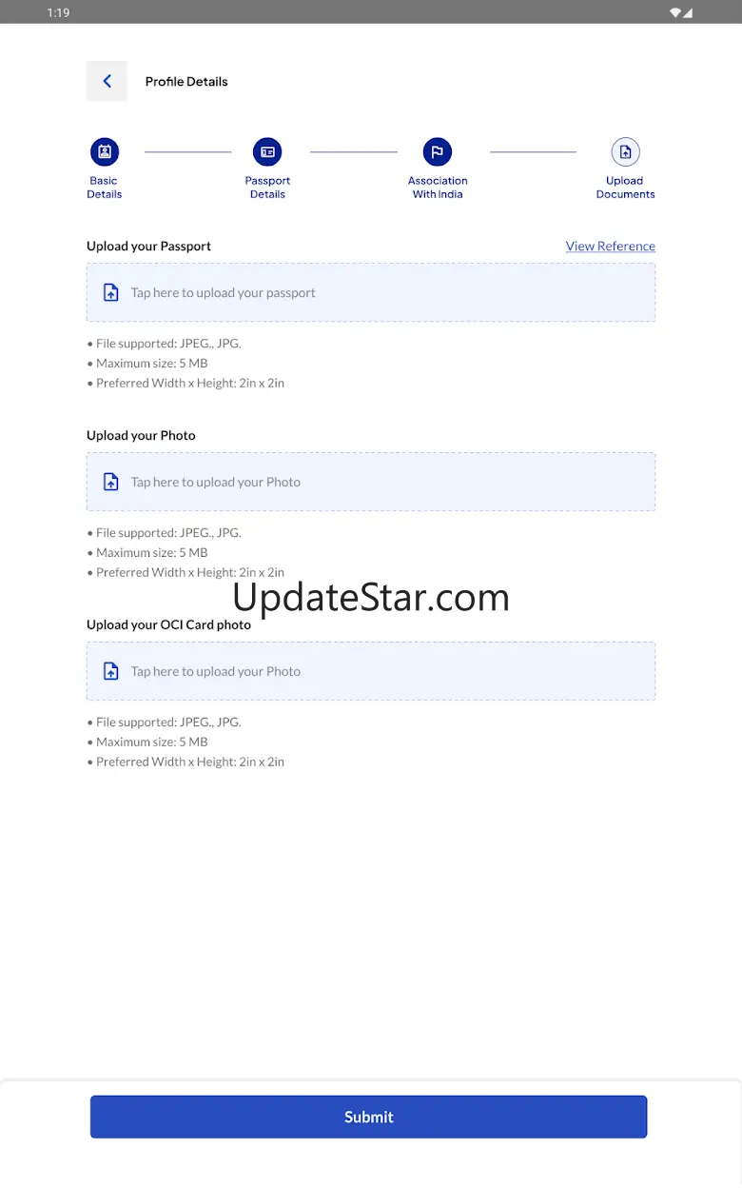The height and width of the screenshot is (1188, 742).
Task: Tap the Photo upload file icon
Action: click(x=111, y=482)
